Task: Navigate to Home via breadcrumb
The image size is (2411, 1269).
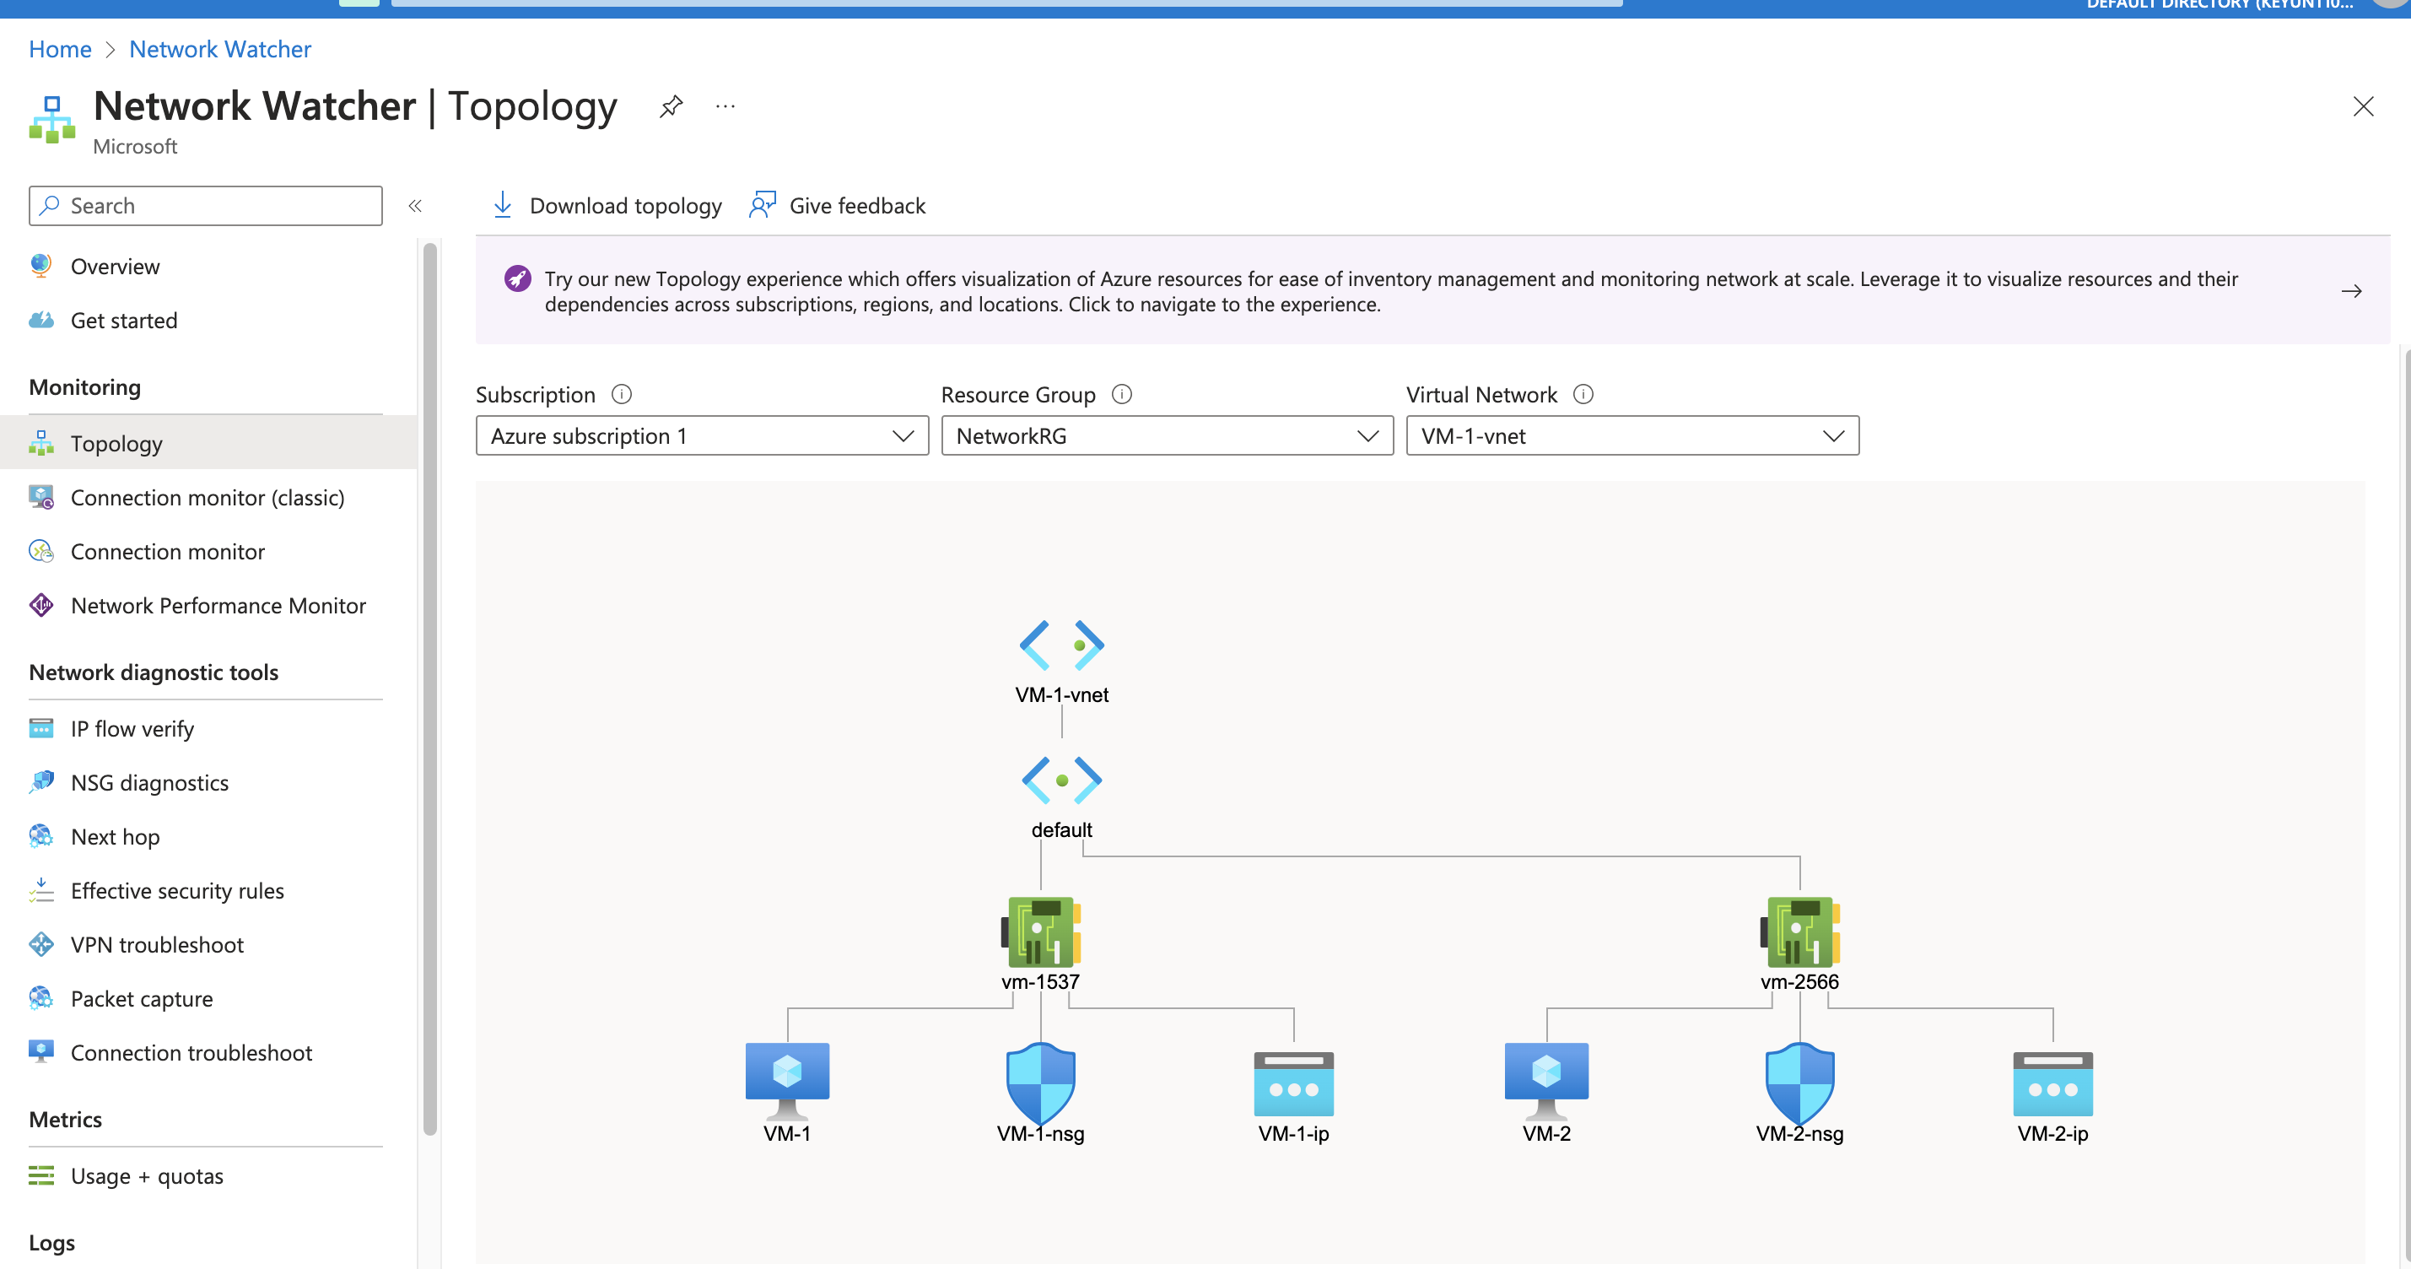Action: tap(60, 48)
